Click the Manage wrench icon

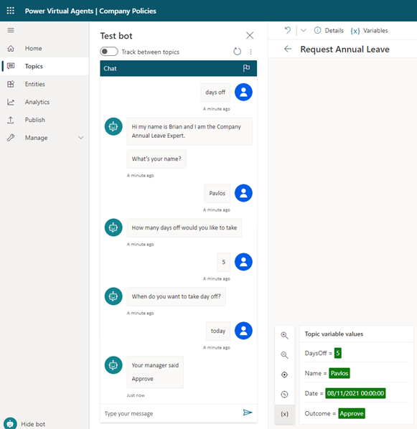[x=11, y=138]
